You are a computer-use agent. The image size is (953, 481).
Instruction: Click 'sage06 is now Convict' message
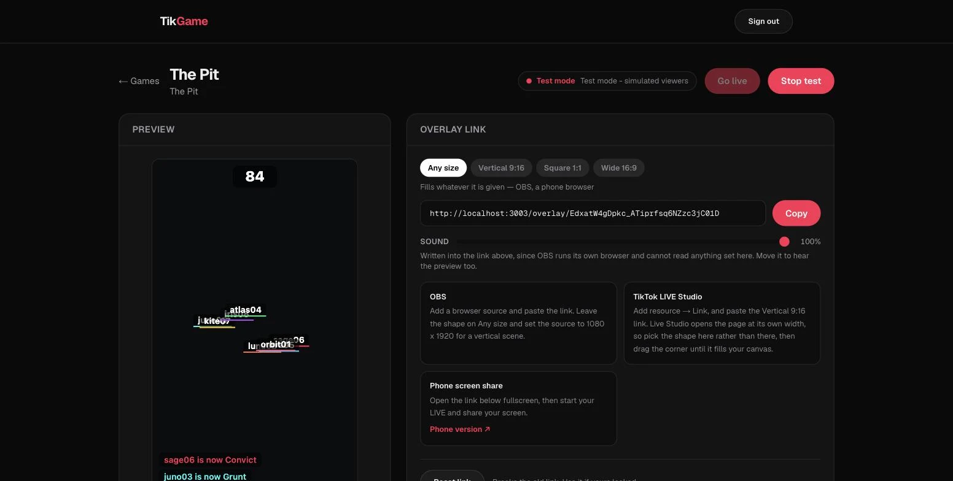[210, 460]
